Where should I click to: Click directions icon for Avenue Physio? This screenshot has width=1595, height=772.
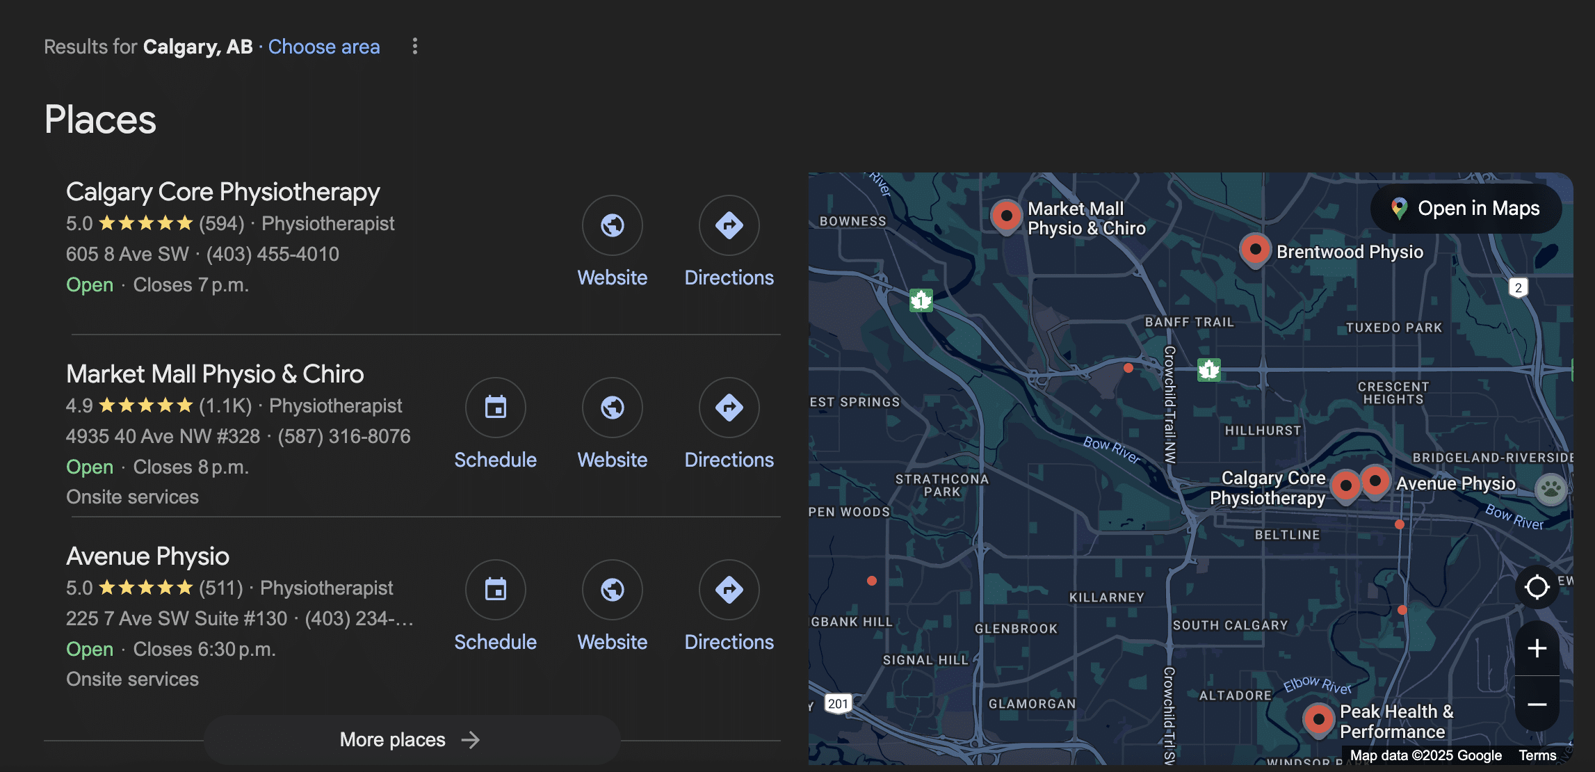(729, 590)
